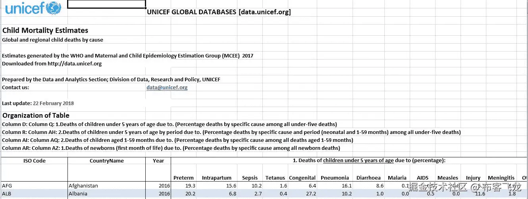Select the 'ALB' ISO code cell
528x199 pixels.
[x=34, y=194]
